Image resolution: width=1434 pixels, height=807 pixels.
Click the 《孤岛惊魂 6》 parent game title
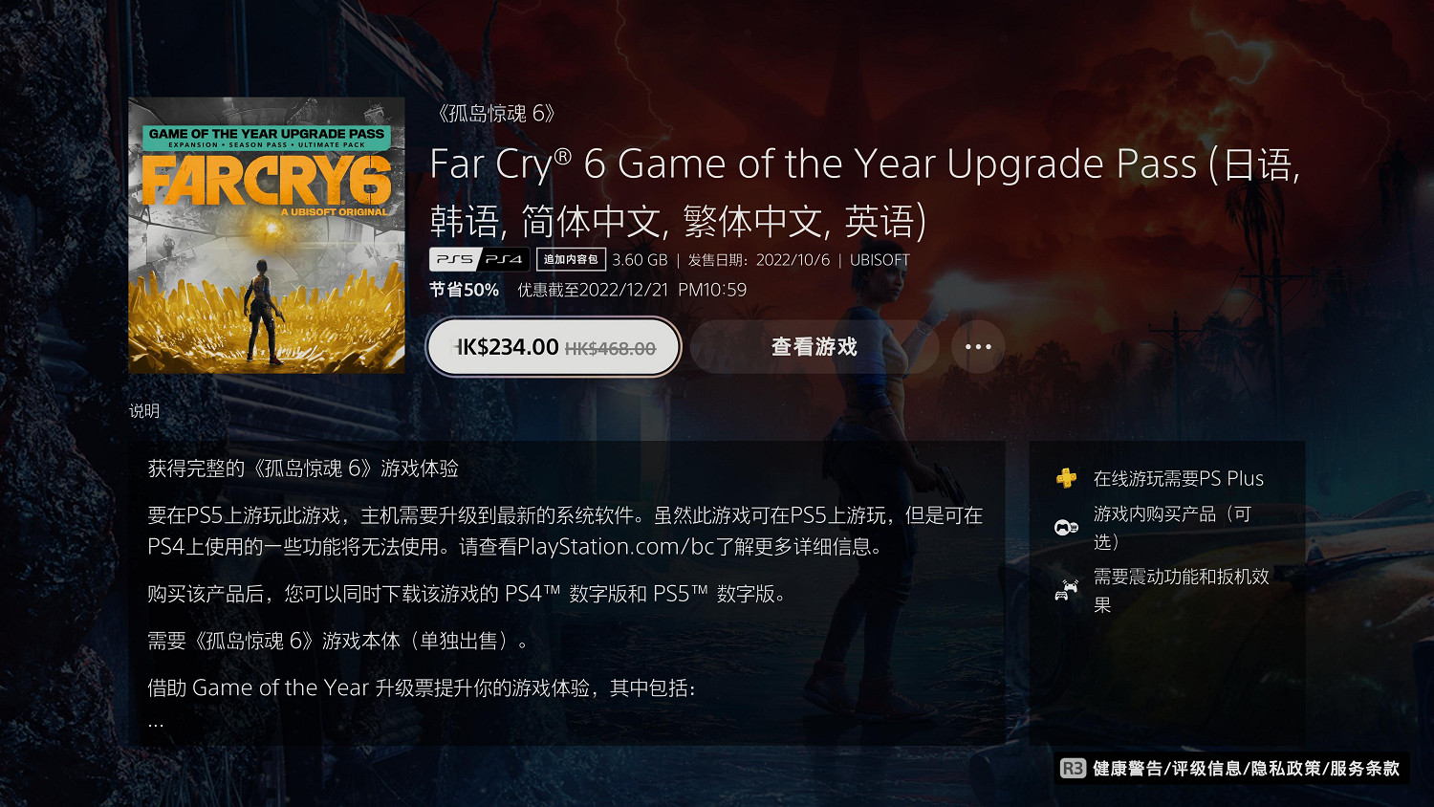[x=494, y=113]
